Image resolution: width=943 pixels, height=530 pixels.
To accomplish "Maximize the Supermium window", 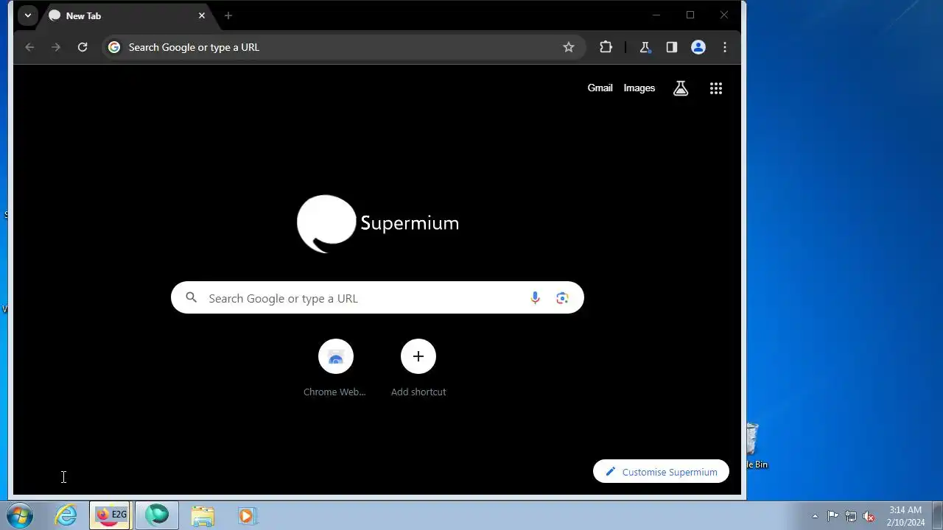I will 690,15.
